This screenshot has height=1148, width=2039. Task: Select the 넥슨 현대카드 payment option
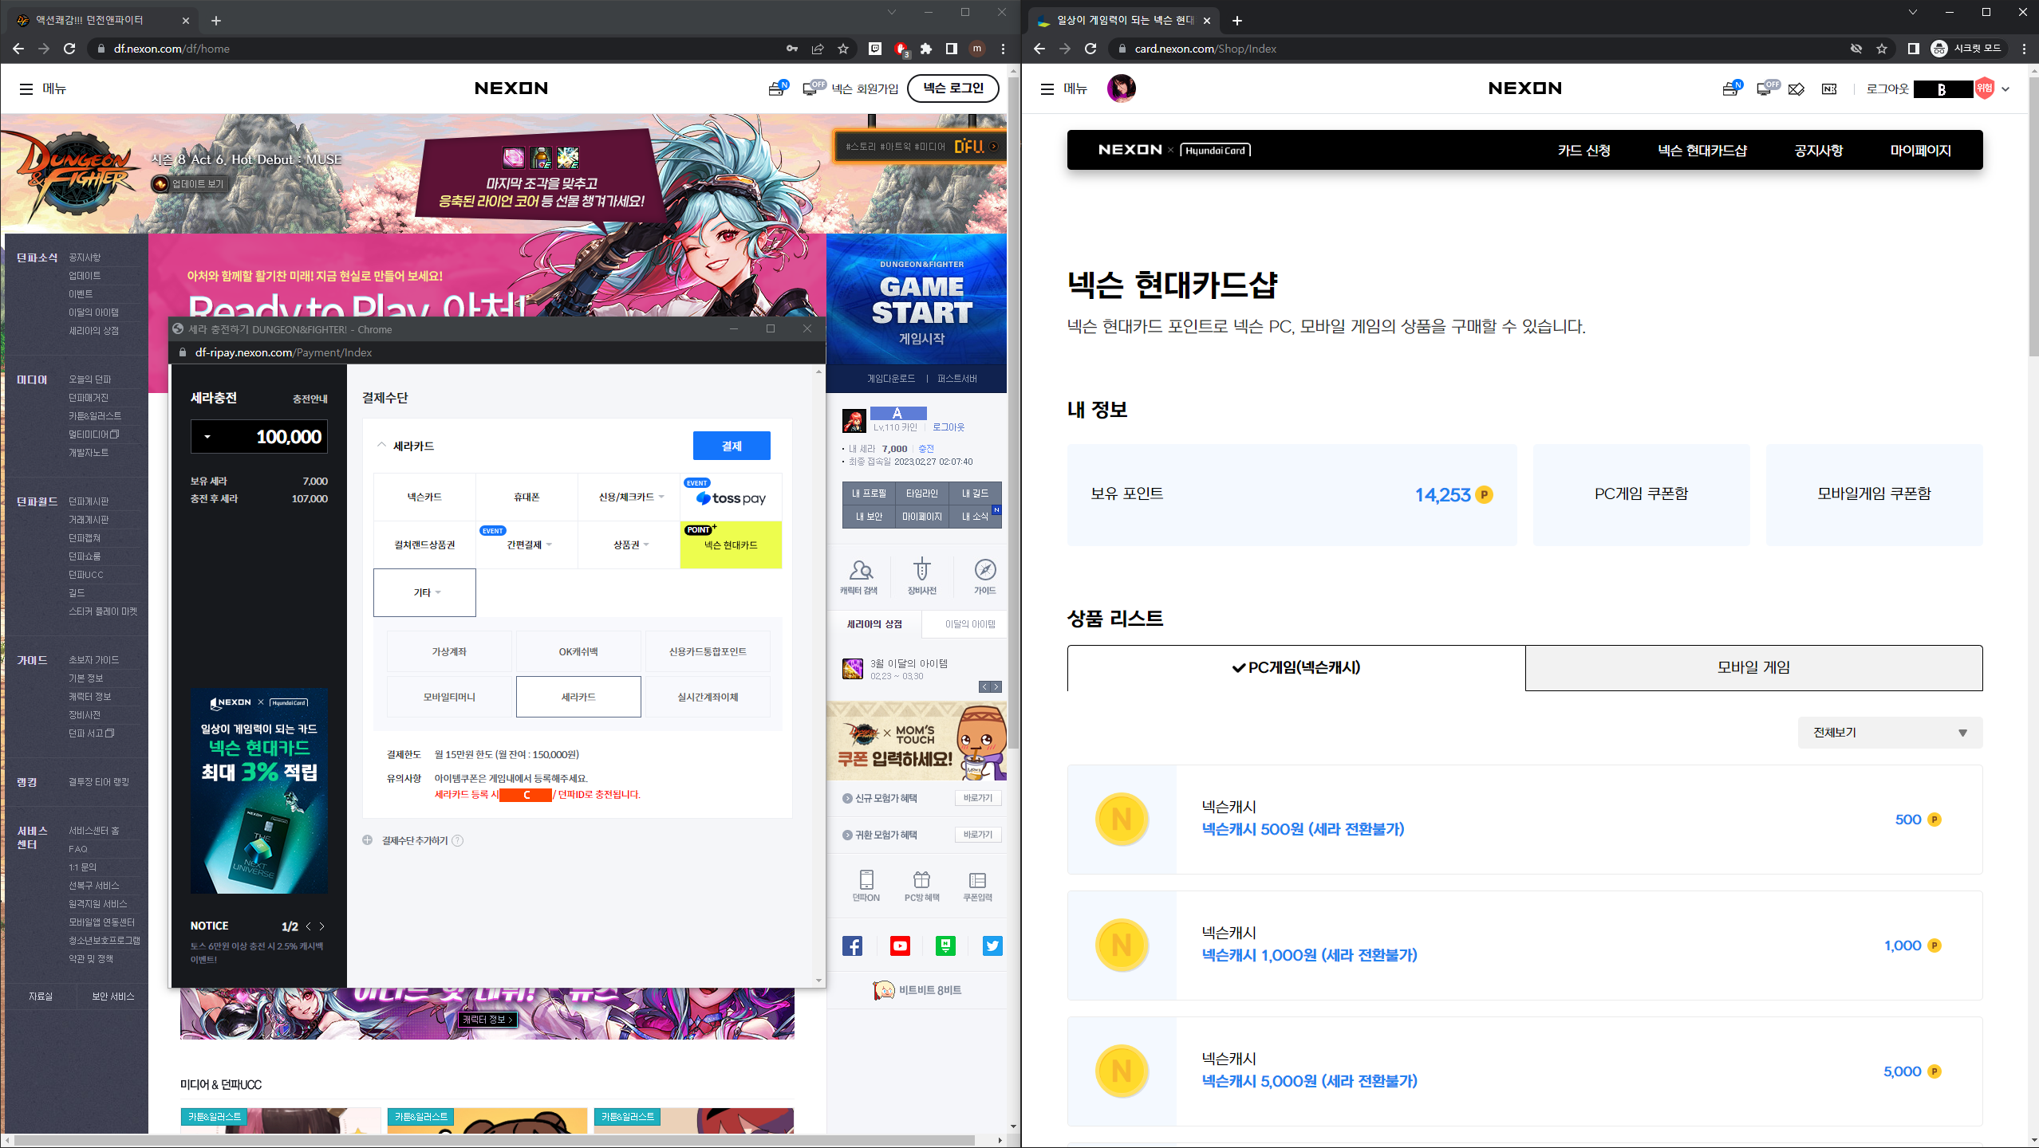(x=731, y=545)
